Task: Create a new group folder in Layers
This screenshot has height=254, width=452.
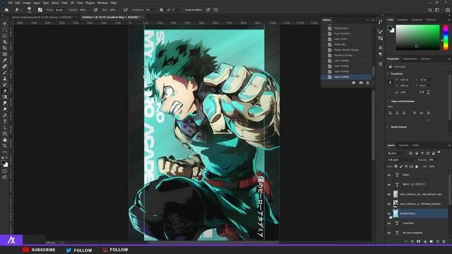Action: coord(432,241)
